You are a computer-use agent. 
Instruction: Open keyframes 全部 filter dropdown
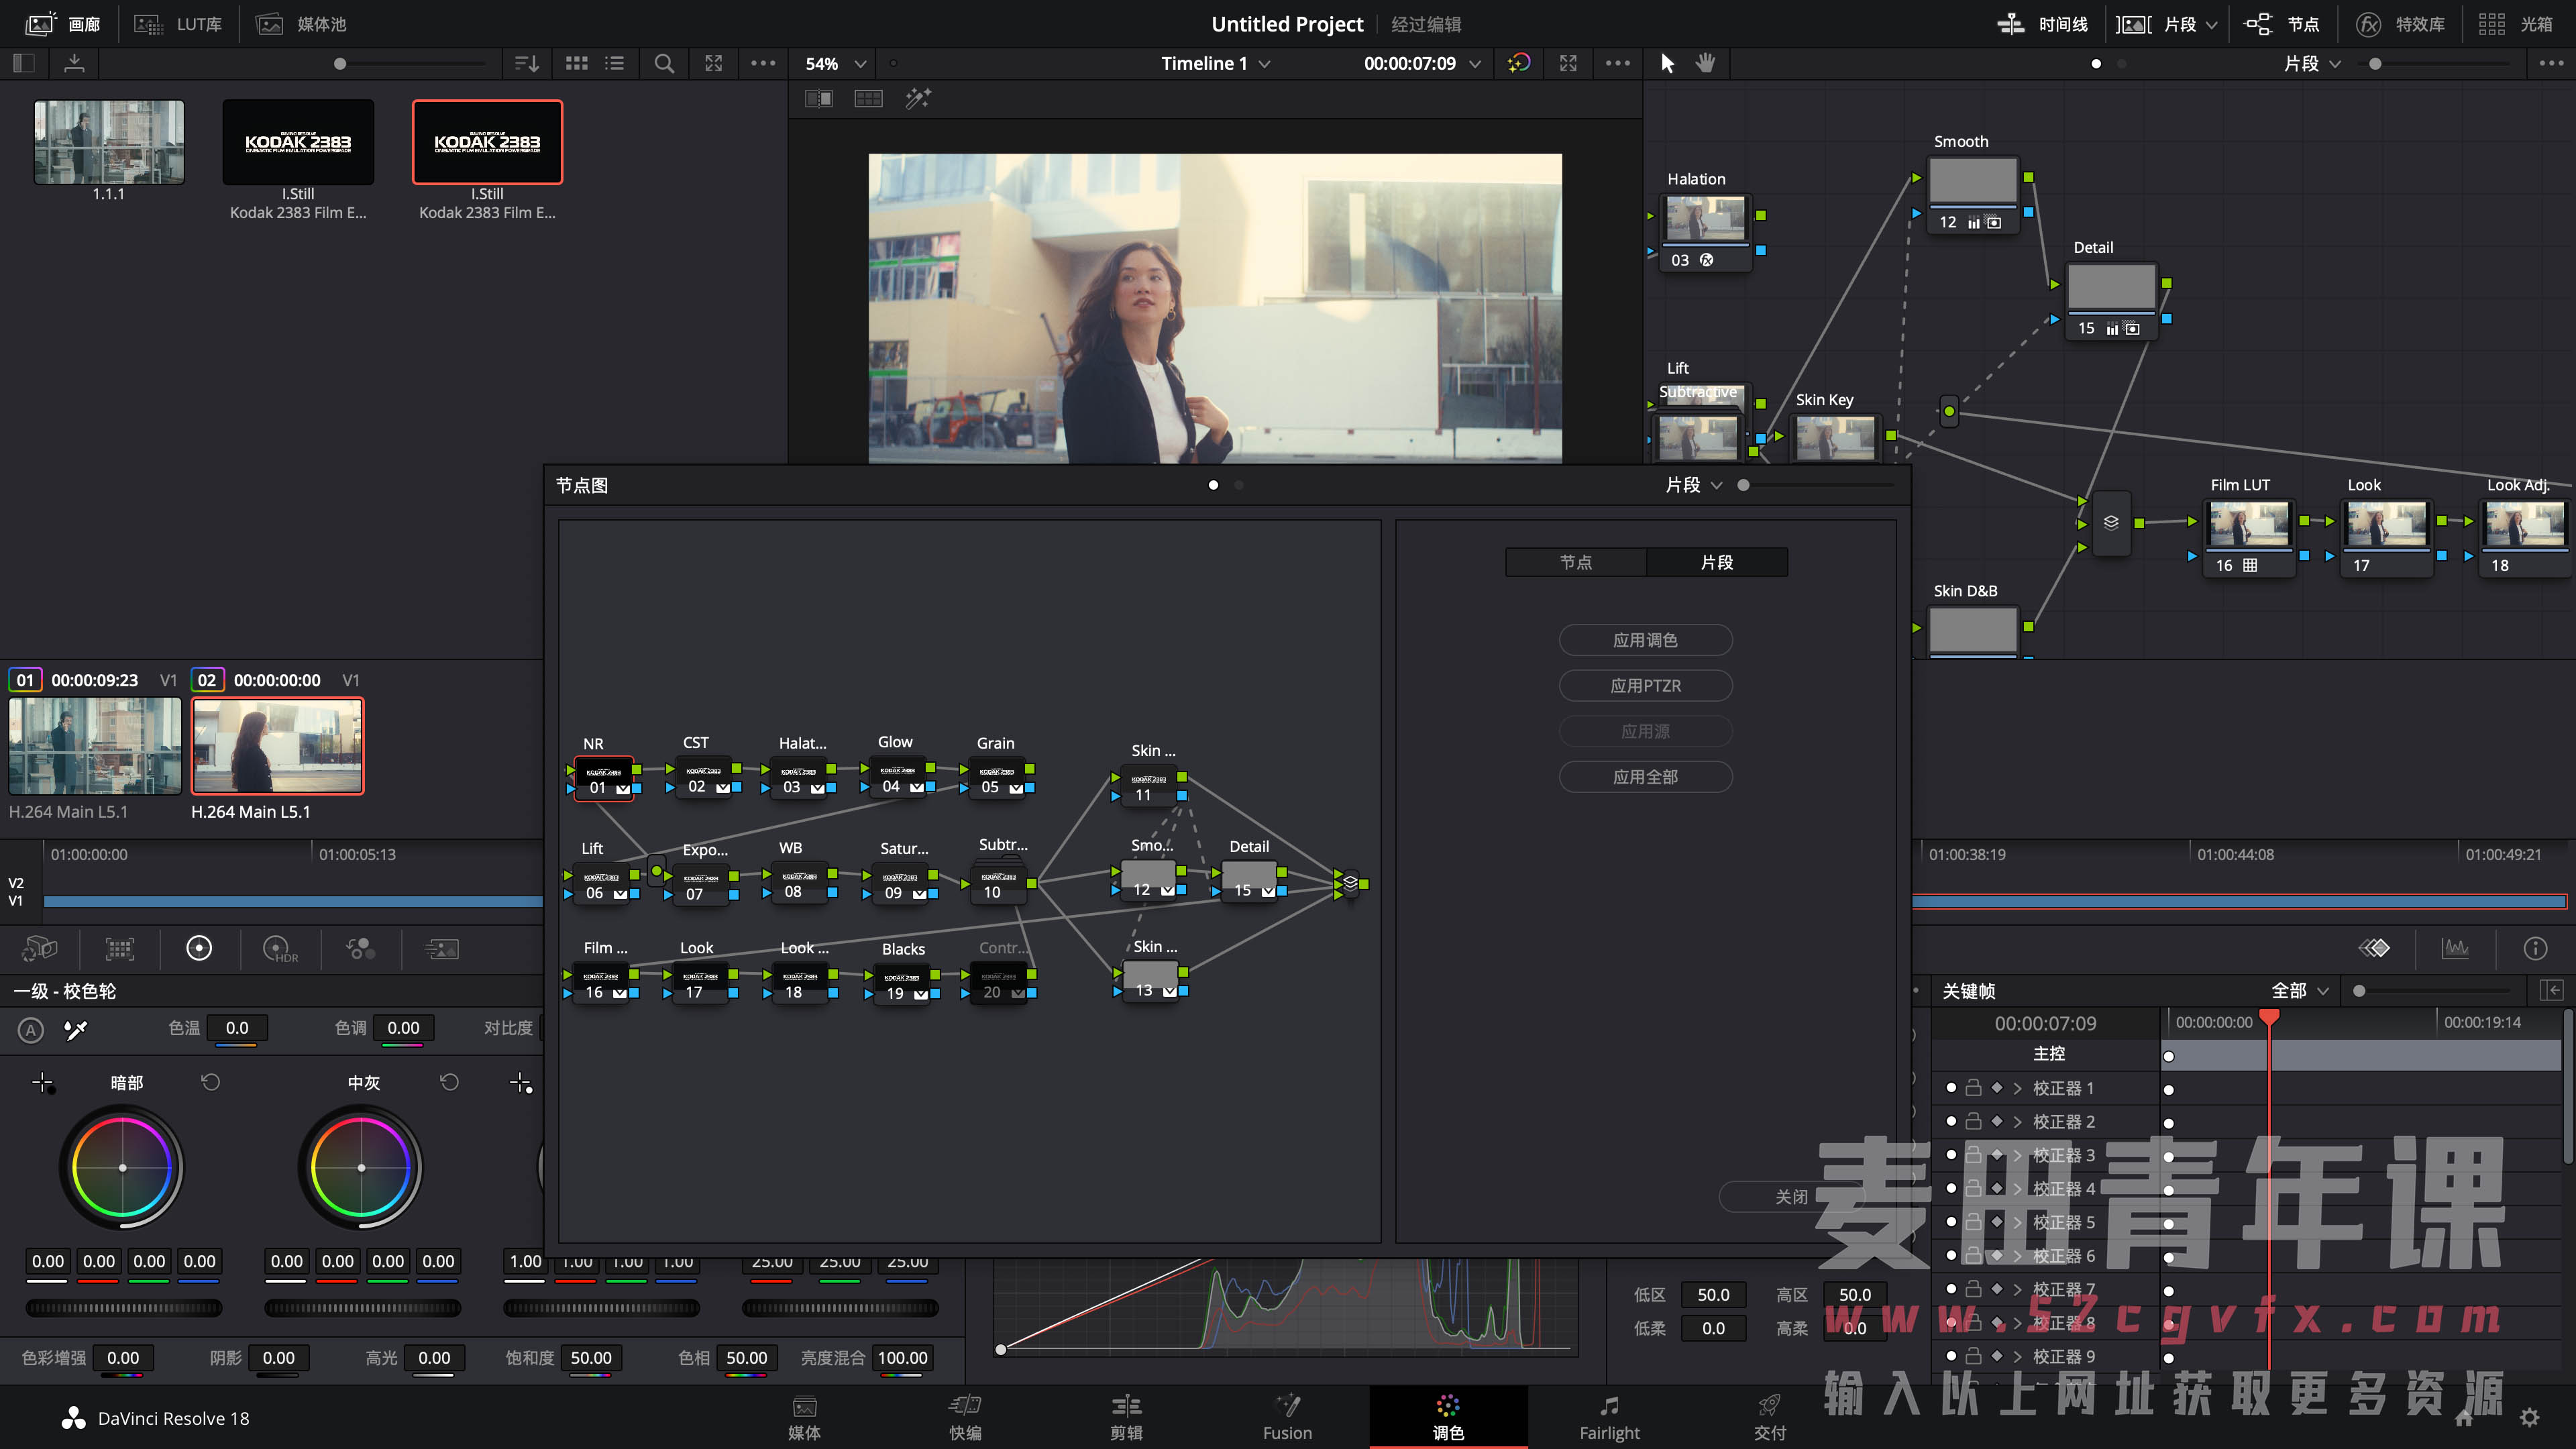pyautogui.click(x=2299, y=990)
